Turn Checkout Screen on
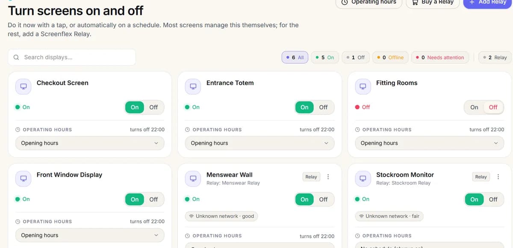 point(135,107)
